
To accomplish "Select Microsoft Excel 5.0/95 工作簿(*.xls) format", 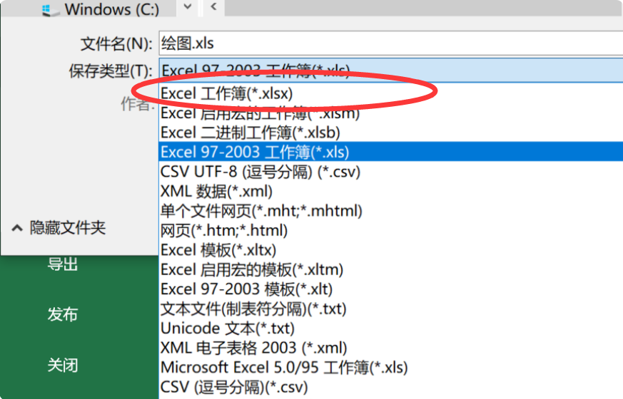I will 391,367.
